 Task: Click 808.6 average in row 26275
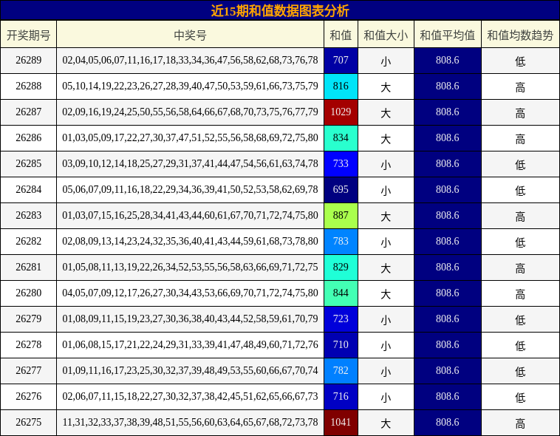pyautogui.click(x=448, y=423)
